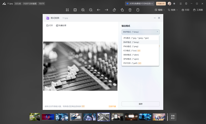The width and height of the screenshot is (206, 124).
Task: Click the fit-to-window icon
Action: (75, 10)
